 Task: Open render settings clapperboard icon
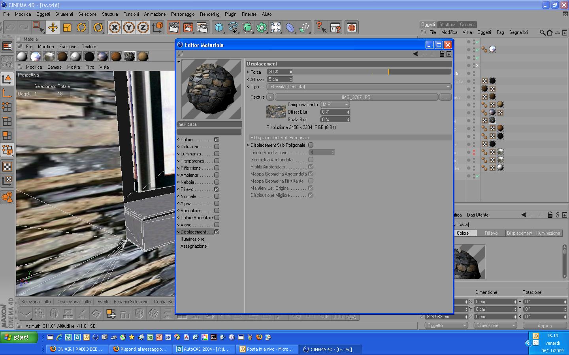pyautogui.click(x=202, y=27)
